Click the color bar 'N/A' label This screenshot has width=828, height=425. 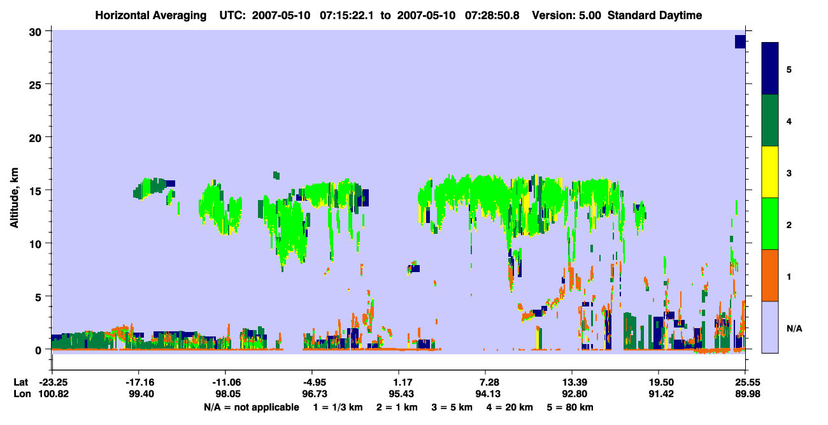tap(794, 328)
